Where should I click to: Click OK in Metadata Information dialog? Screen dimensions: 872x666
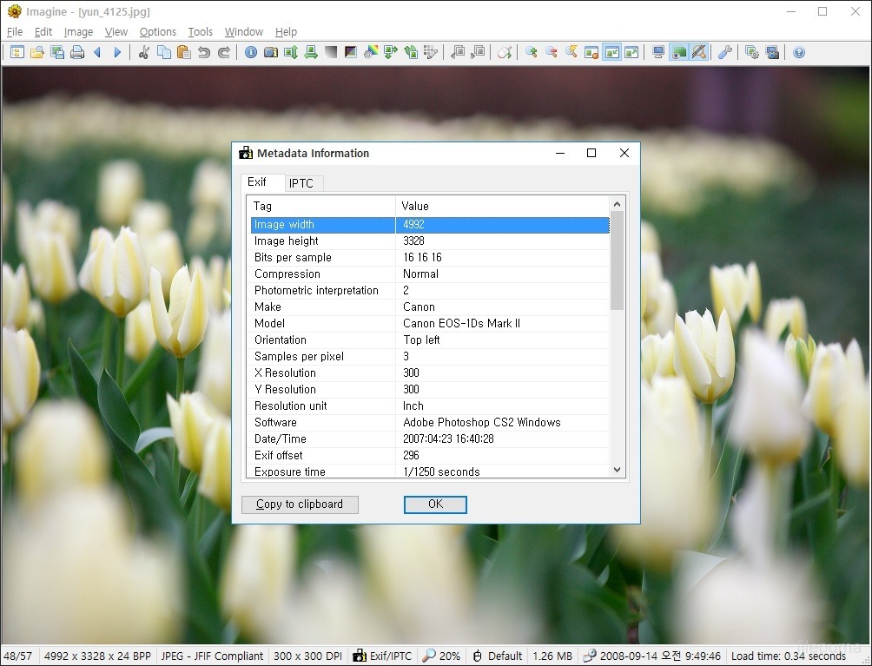point(435,504)
